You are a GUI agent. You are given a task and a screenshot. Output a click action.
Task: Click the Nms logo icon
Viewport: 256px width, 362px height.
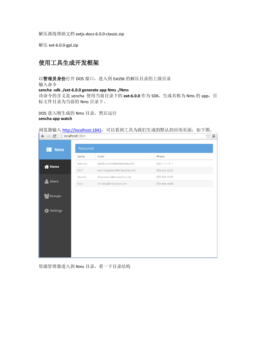49,150
